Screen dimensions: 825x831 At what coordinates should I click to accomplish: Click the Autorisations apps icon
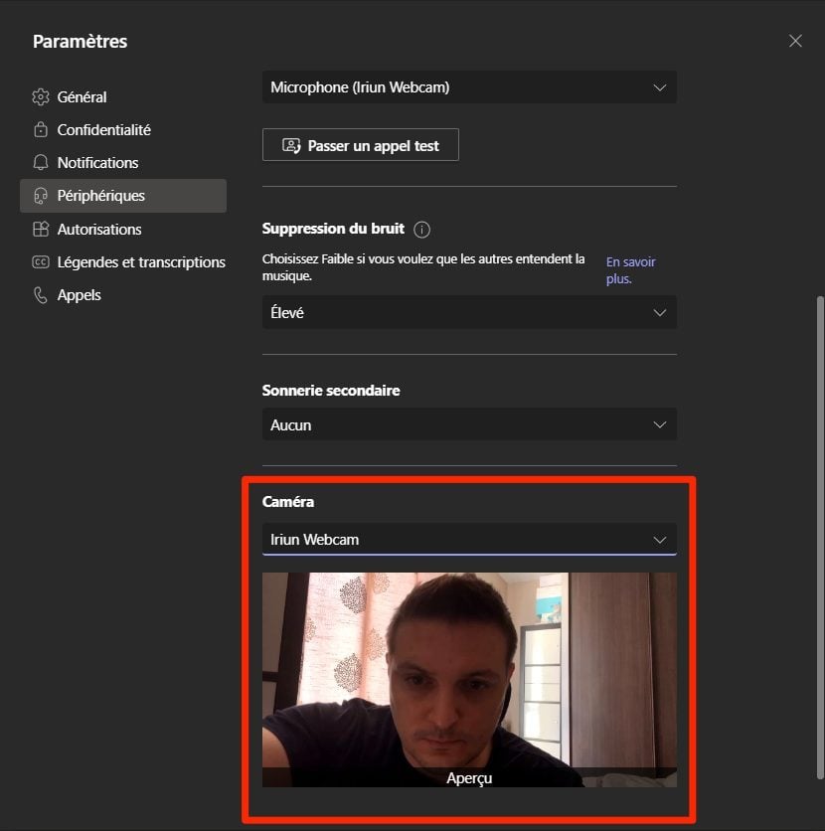pos(41,229)
